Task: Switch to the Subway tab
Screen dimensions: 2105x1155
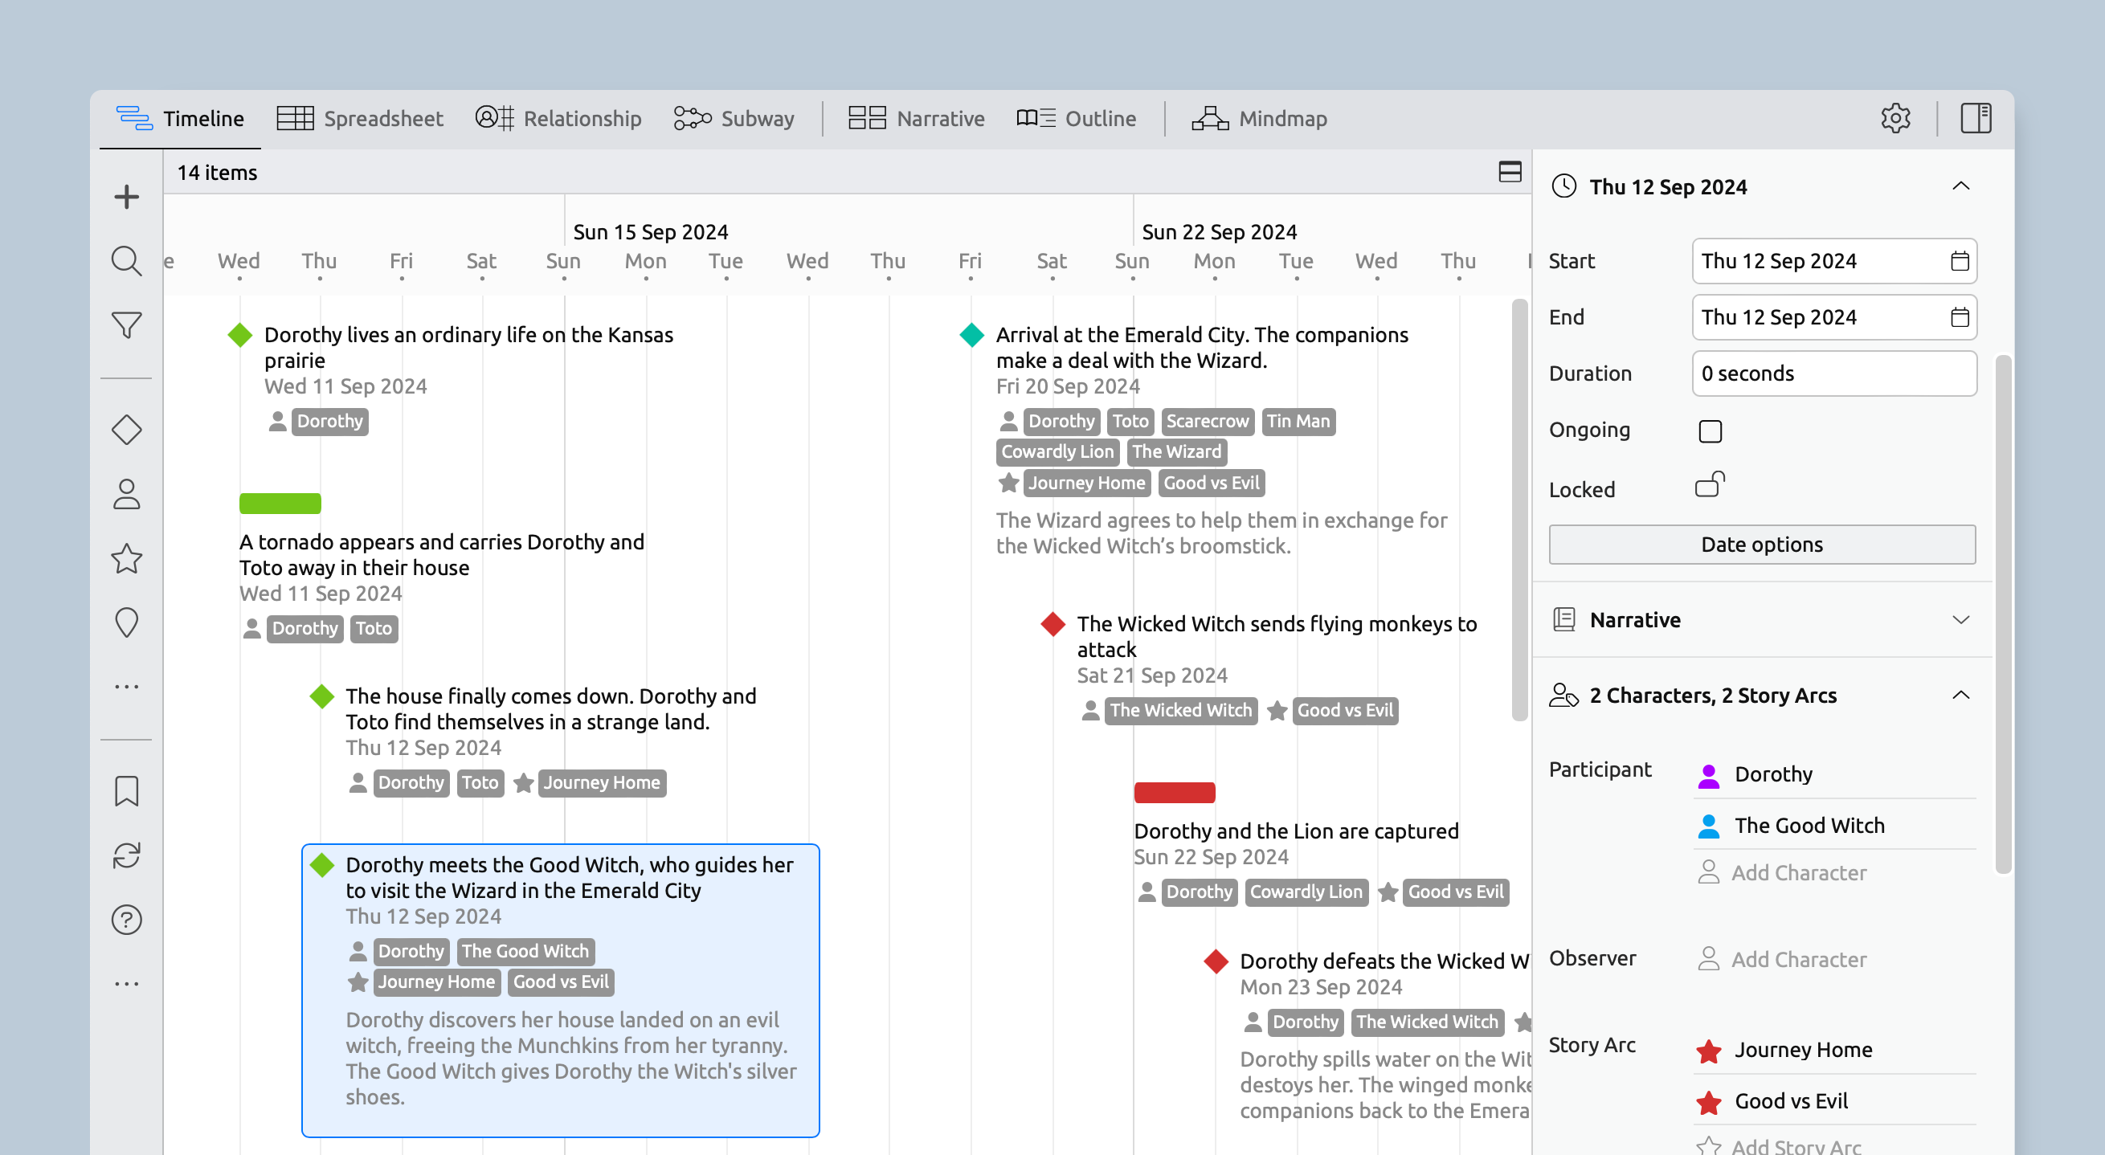Action: click(734, 118)
